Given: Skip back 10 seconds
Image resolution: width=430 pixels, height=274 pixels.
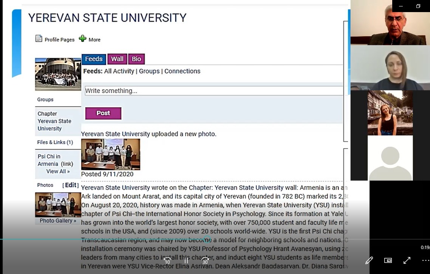Looking at the screenshot, I should click(167, 260).
